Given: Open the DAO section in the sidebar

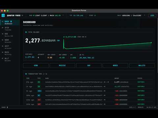Looking at the screenshot, I should click(x=10, y=35).
